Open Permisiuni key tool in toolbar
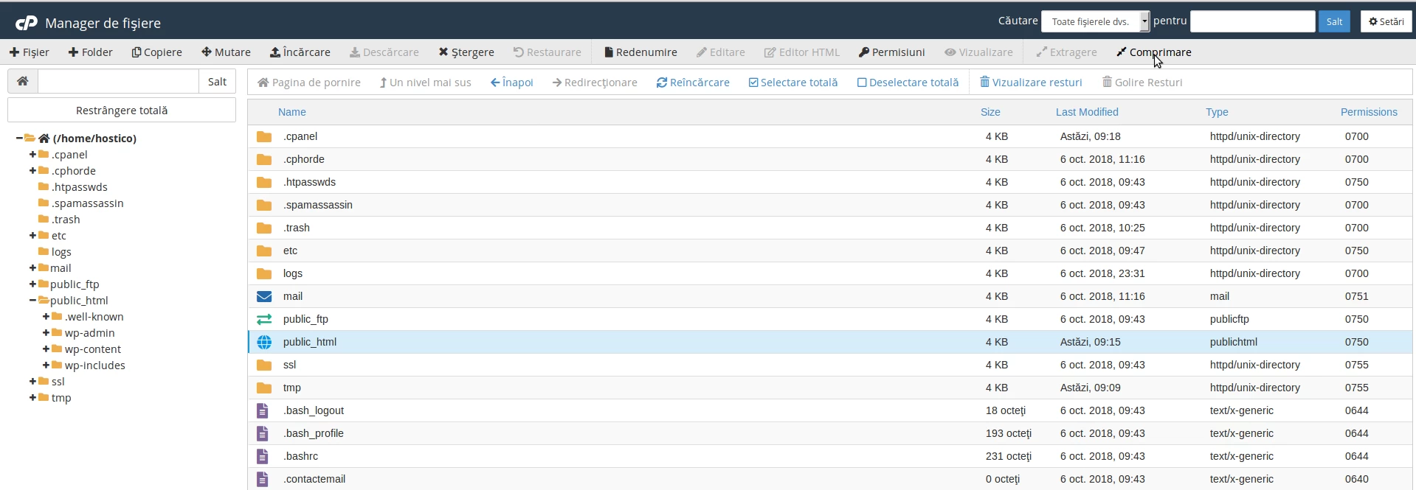 pos(891,52)
